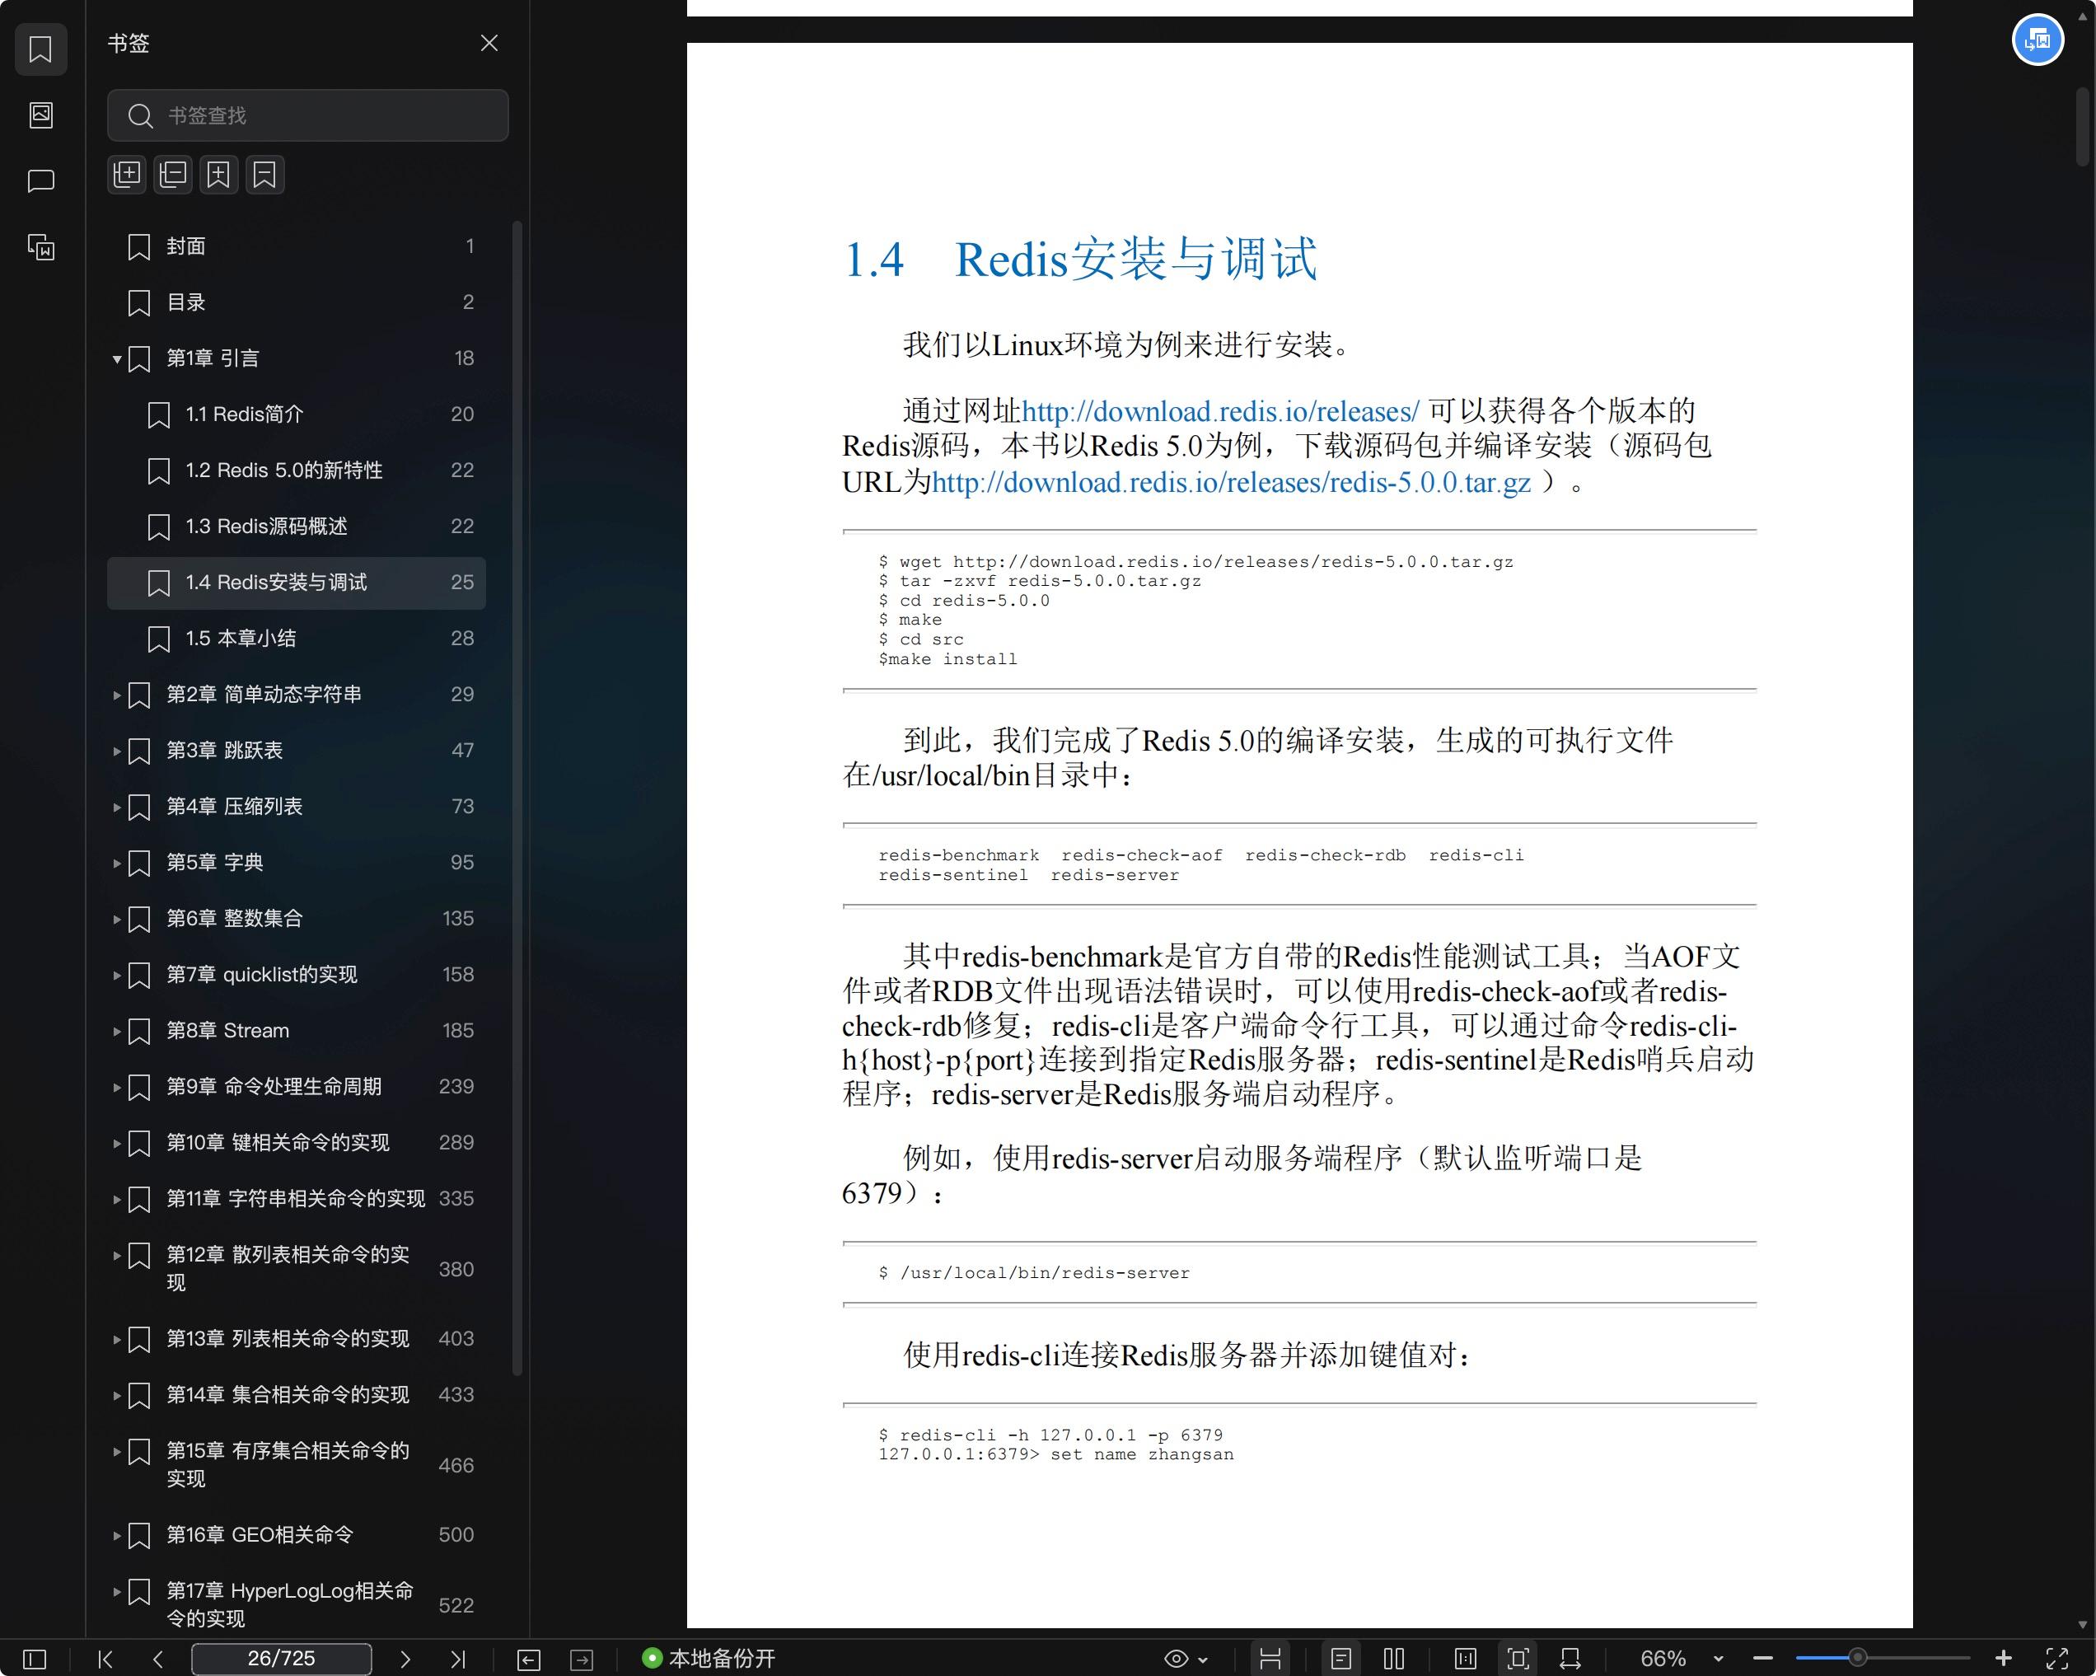This screenshot has width=2096, height=1676.
Task: Go to first page
Action: click(106, 1659)
